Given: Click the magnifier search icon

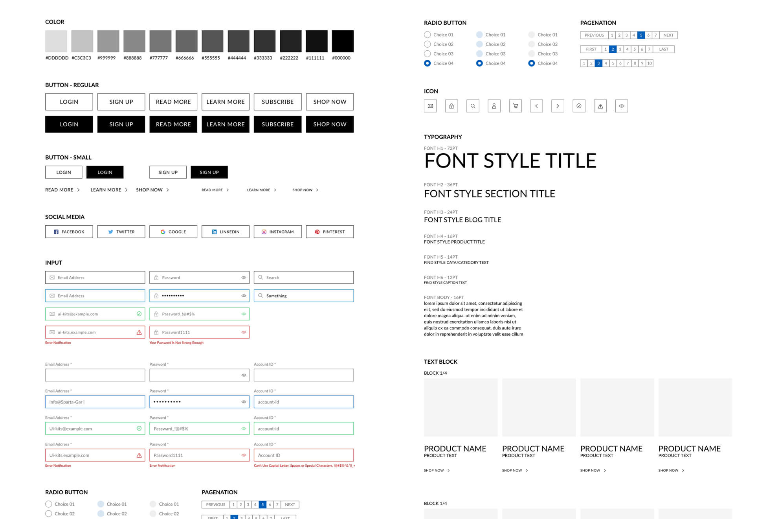Looking at the screenshot, I should (x=473, y=106).
